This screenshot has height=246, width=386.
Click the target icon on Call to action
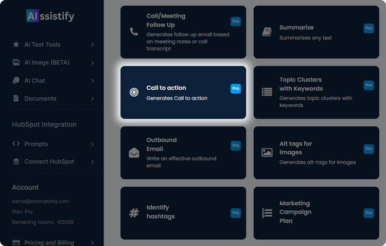point(134,92)
